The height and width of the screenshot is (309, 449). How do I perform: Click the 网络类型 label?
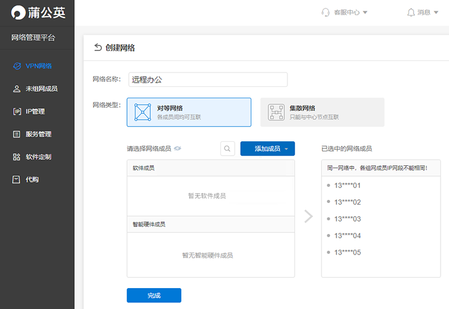[x=107, y=105]
